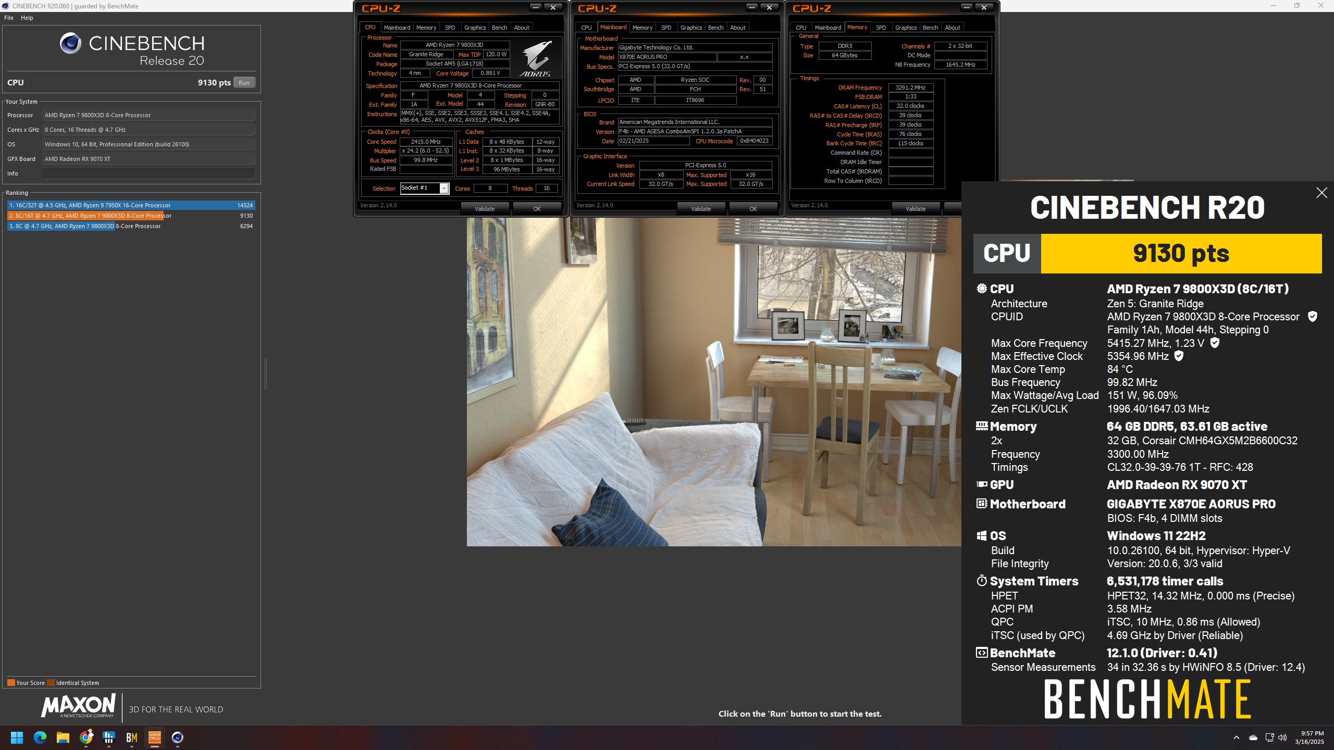Click the NB Frequency value 1645.2 MHz
1334x750 pixels.
(960, 65)
